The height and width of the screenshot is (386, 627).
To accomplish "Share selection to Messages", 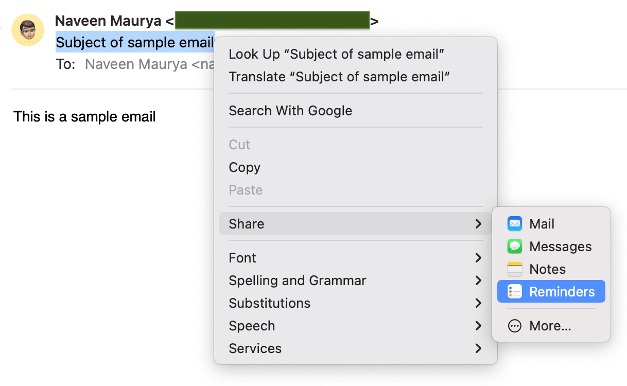I will (560, 247).
